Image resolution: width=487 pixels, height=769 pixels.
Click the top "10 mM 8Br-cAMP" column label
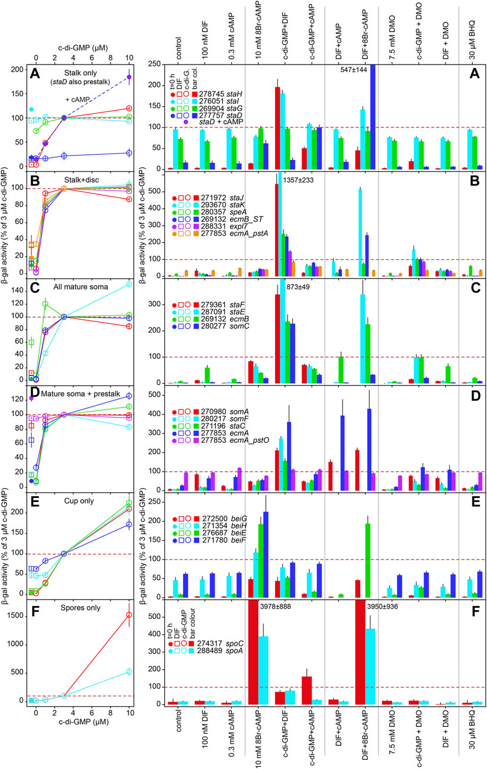[259, 31]
